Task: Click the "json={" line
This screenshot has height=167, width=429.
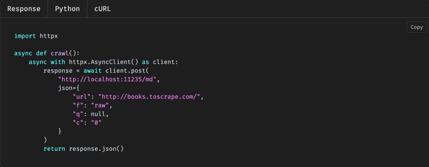Action: tap(69, 88)
